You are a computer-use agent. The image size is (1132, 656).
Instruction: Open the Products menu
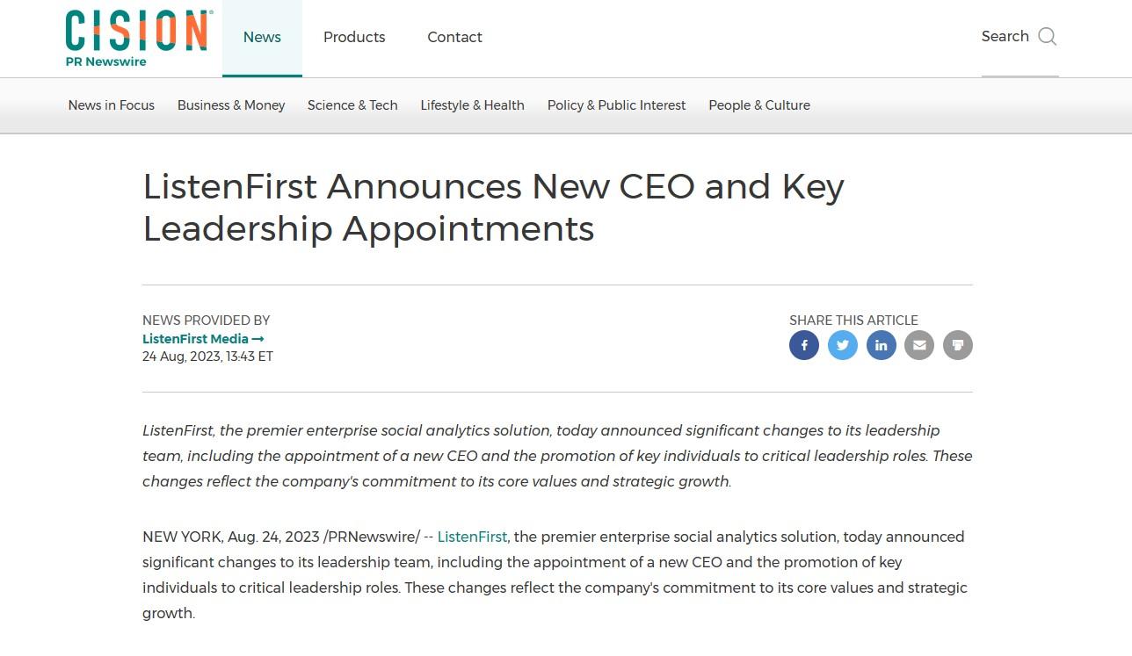coord(354,38)
